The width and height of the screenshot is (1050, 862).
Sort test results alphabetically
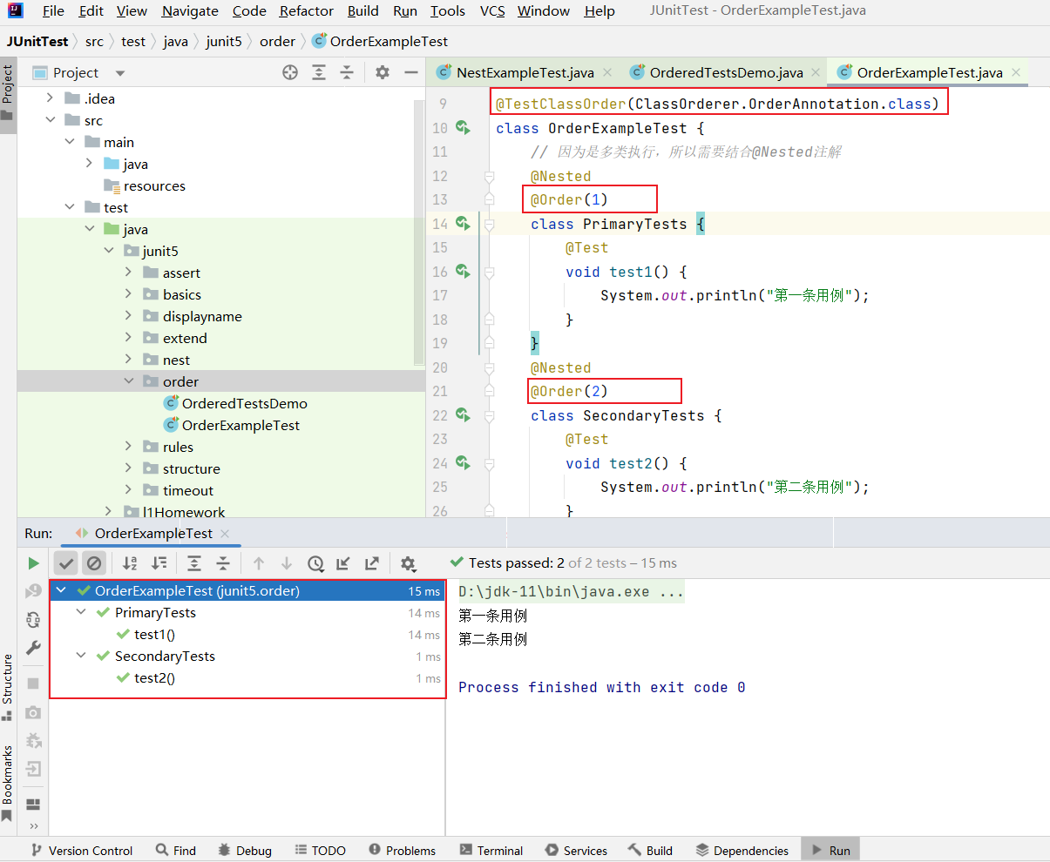[x=130, y=563]
